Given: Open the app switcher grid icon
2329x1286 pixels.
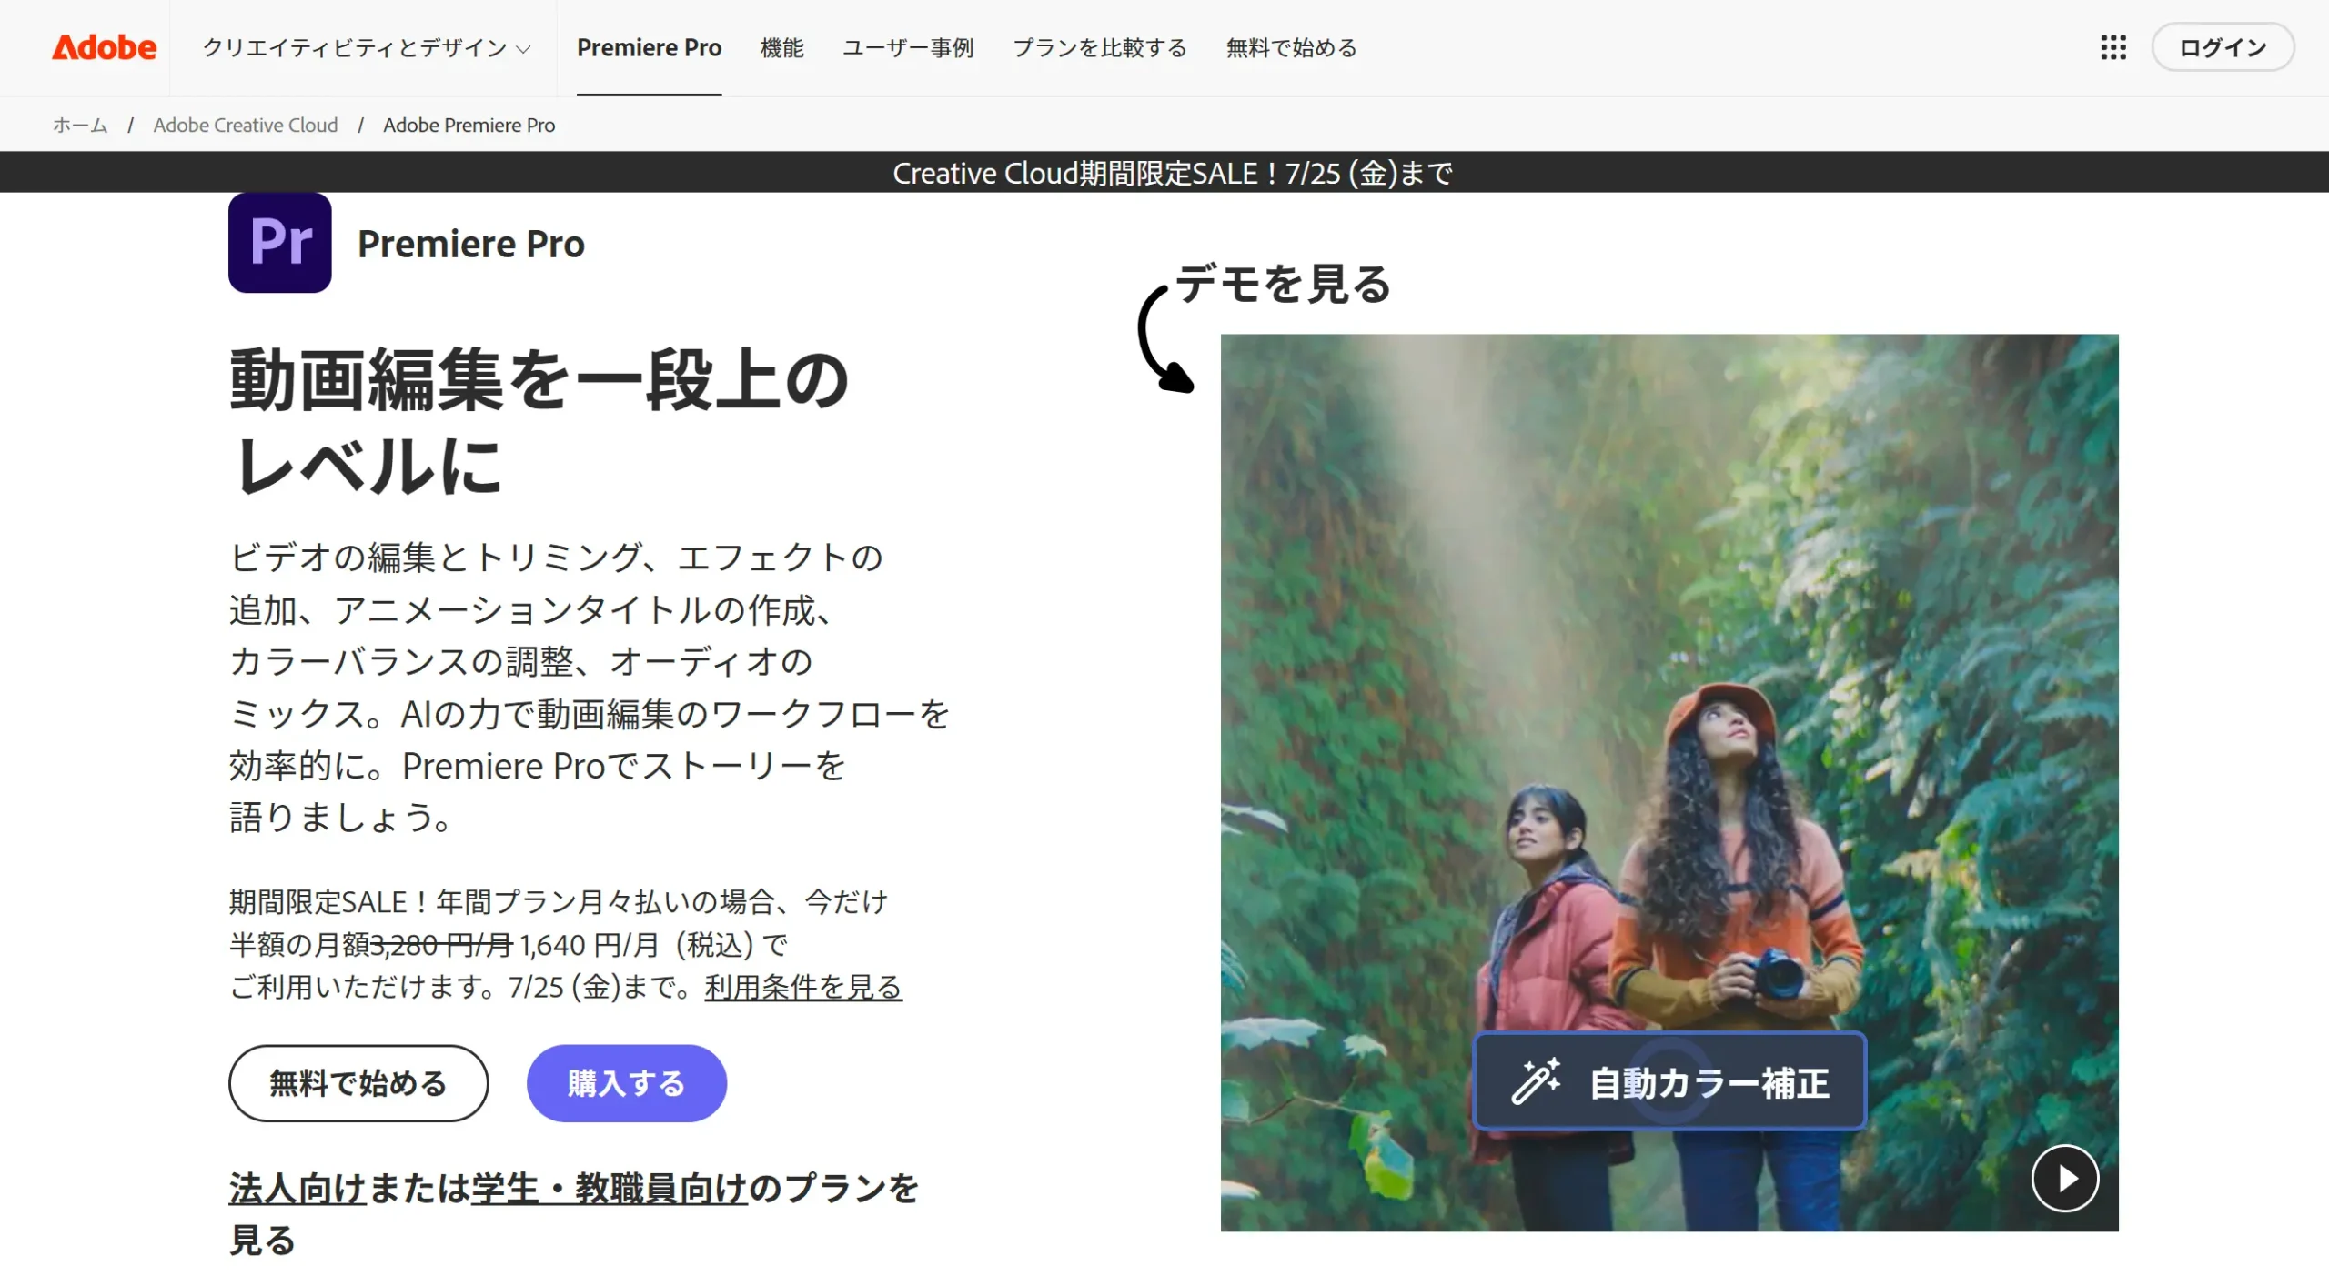Looking at the screenshot, I should 2112,47.
